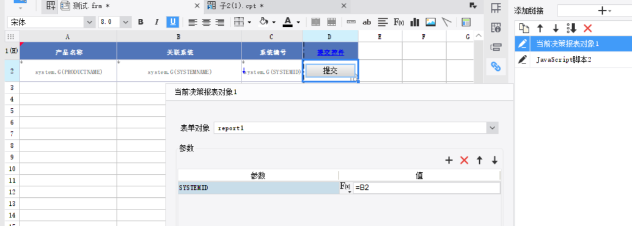The width and height of the screenshot is (632, 226).
Task: Center-align cell text
Action: 207,22
